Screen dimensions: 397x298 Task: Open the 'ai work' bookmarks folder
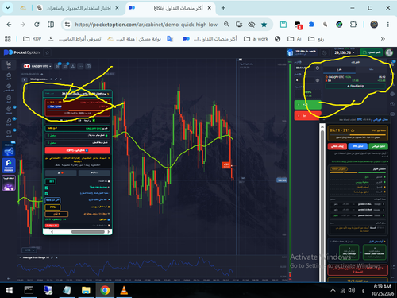(x=256, y=39)
